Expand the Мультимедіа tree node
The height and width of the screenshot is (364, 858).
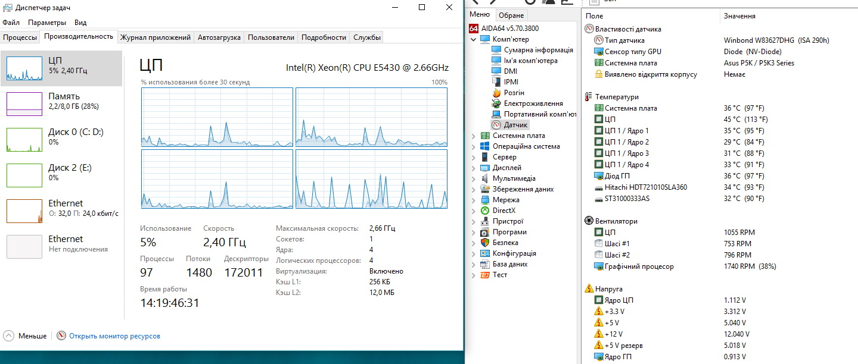click(474, 178)
